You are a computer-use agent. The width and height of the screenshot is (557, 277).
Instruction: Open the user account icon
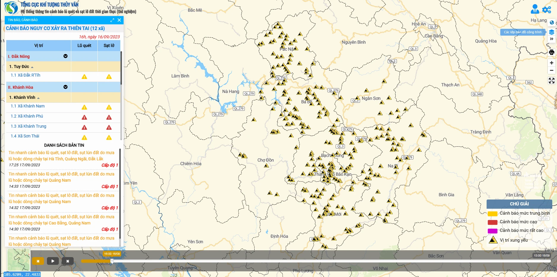pos(535,9)
